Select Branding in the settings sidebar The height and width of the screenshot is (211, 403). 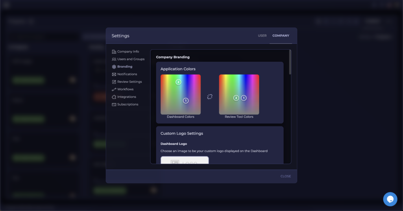click(x=125, y=67)
